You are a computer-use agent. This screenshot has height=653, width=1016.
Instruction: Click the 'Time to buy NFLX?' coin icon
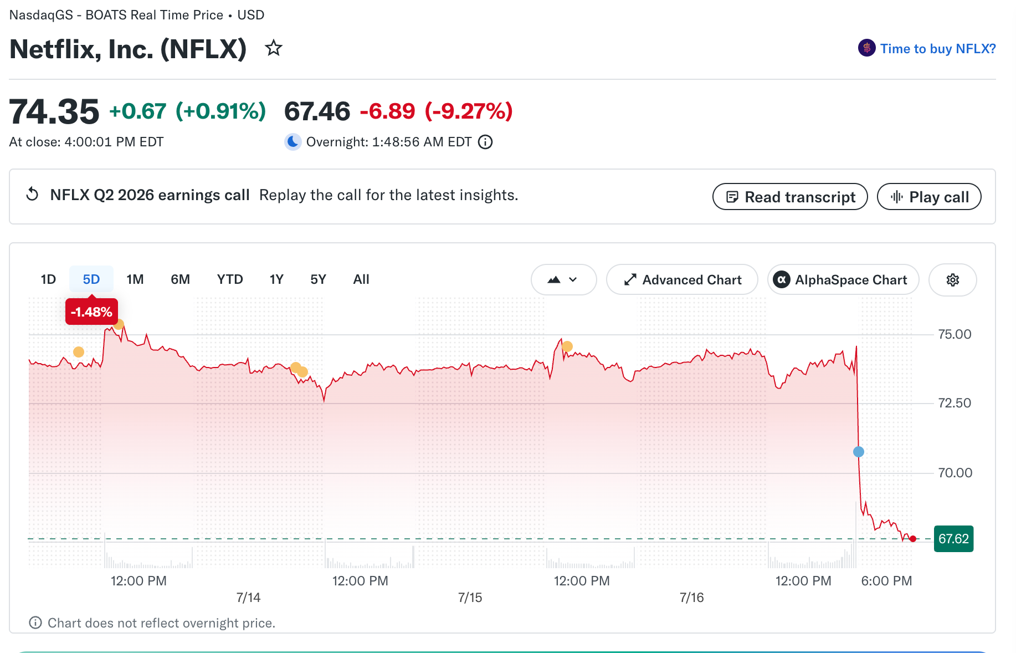866,48
